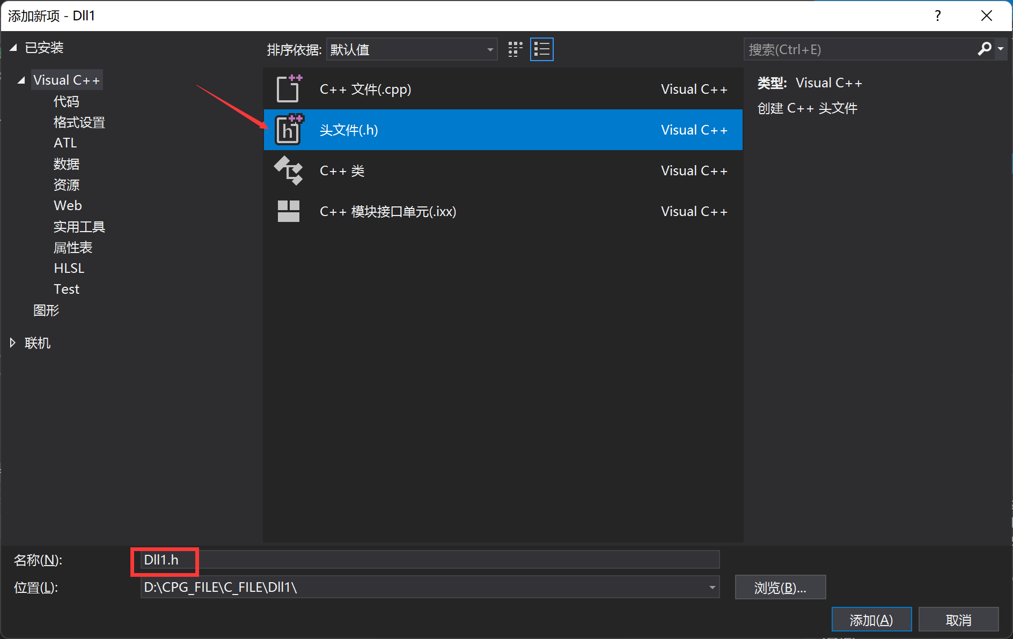The height and width of the screenshot is (639, 1013).
Task: Select the C++ 模块接口单元(.ixx) row text
Action: (388, 211)
